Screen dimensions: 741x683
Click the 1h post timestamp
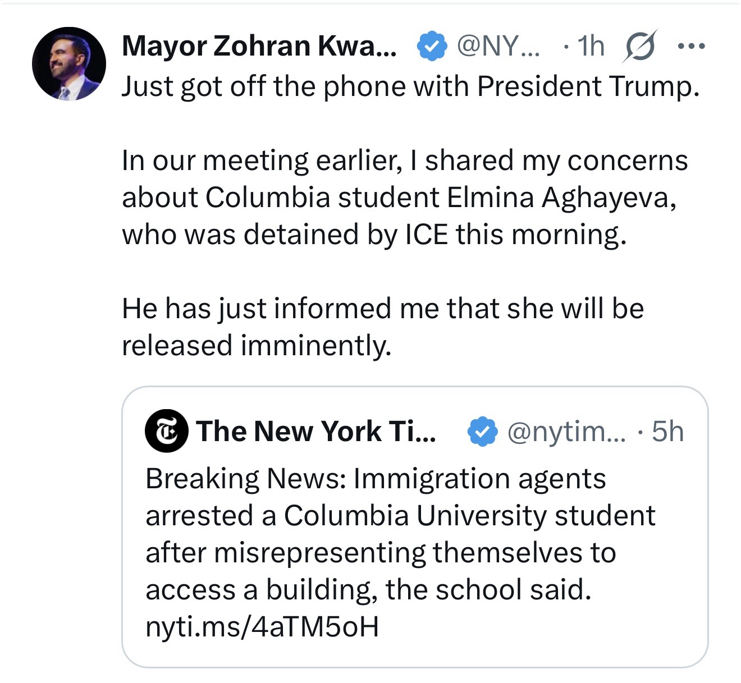click(590, 46)
